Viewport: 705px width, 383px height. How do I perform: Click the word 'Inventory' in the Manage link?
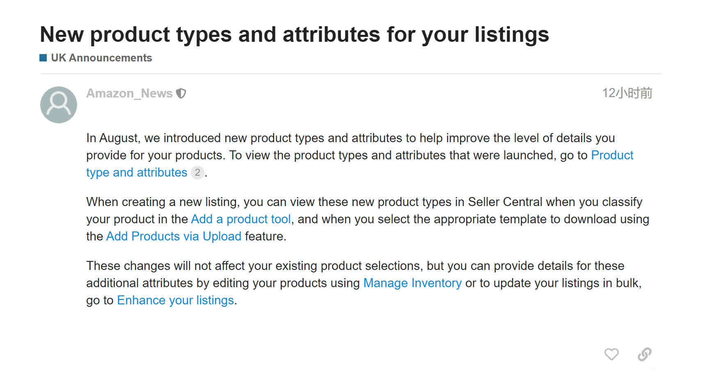(436, 283)
